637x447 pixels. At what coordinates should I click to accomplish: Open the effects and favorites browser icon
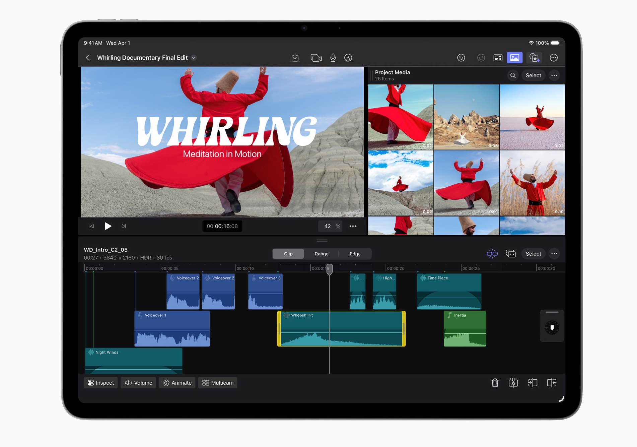tap(534, 58)
